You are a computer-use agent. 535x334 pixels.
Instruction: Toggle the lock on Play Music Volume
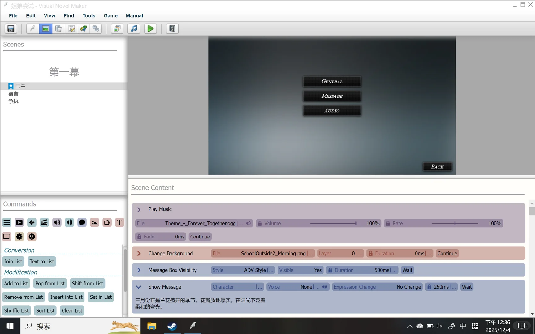coord(260,223)
